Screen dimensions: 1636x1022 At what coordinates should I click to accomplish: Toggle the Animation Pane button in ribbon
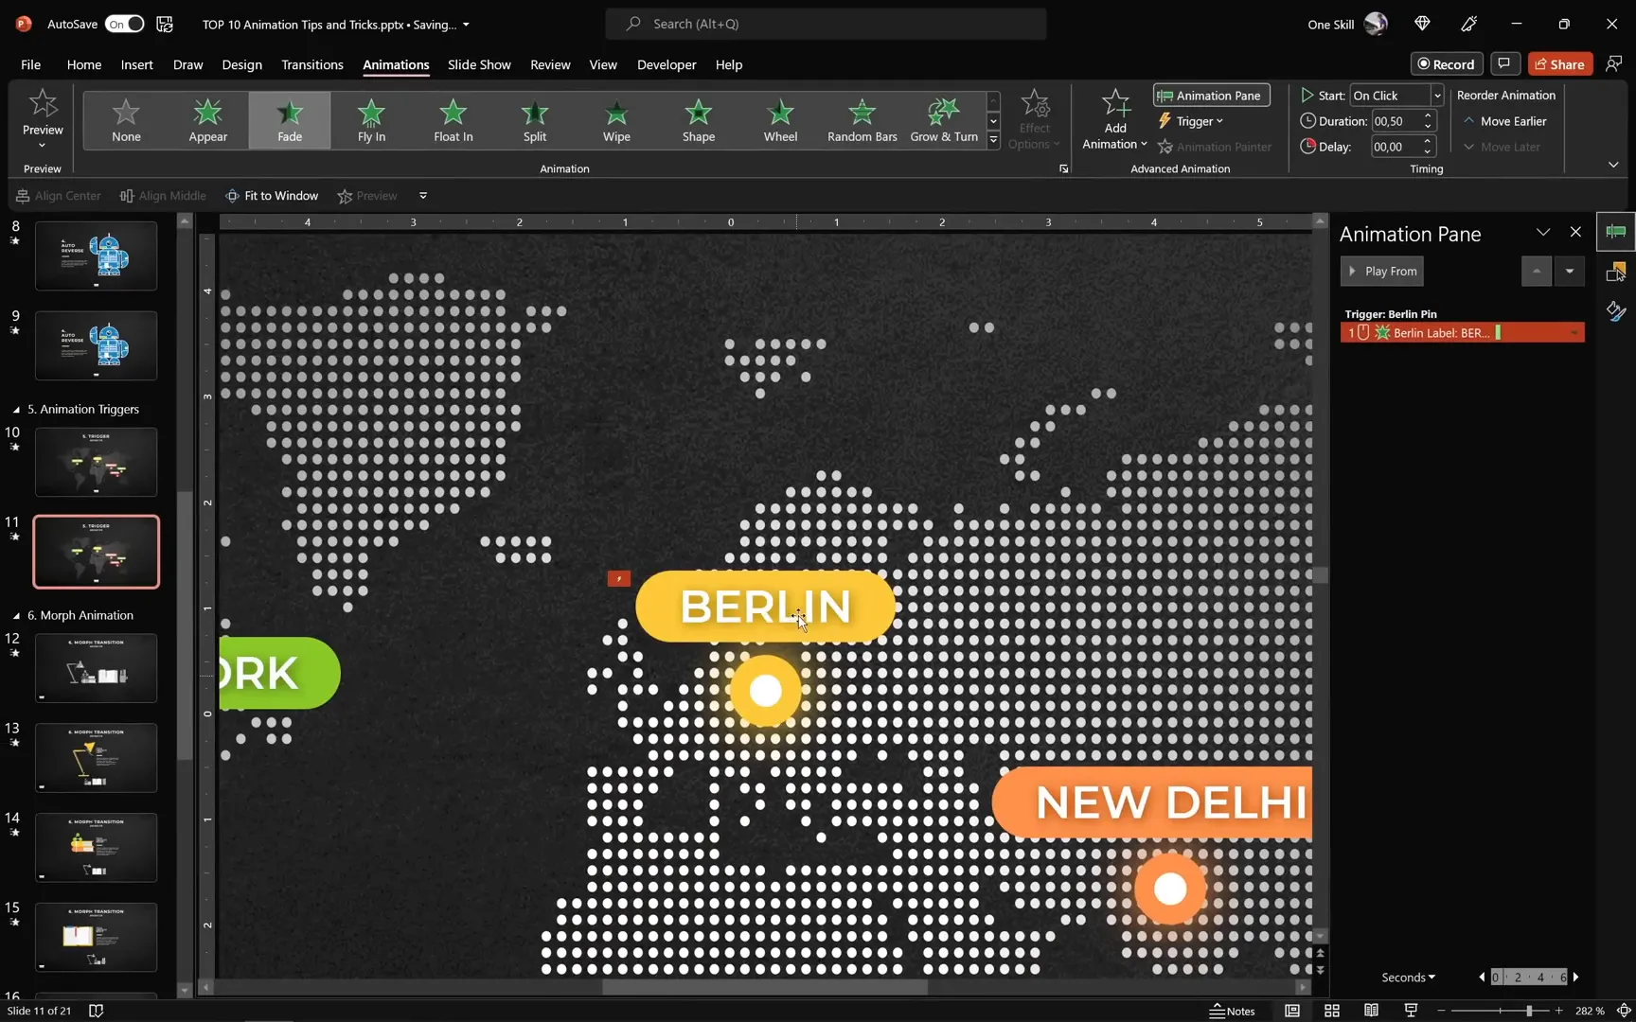coord(1211,96)
